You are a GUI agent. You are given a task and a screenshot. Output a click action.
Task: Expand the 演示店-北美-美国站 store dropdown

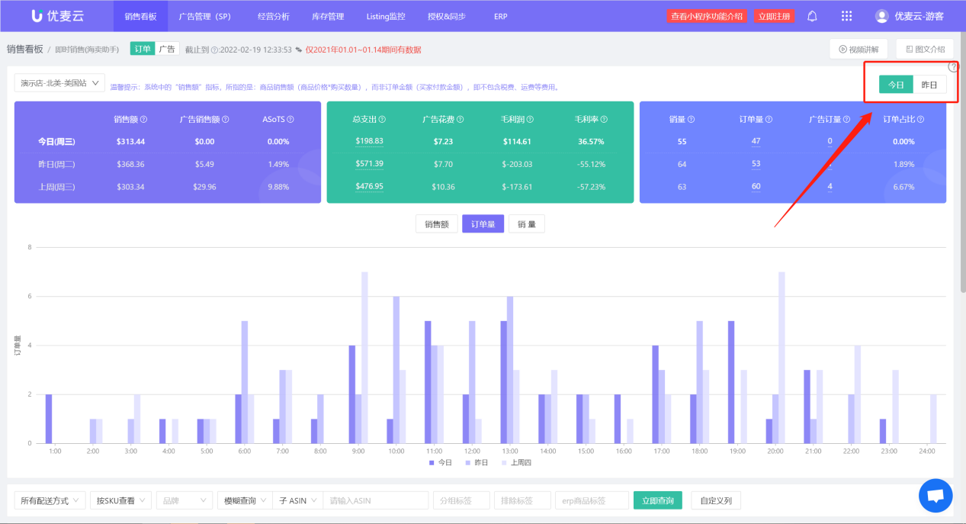click(59, 83)
